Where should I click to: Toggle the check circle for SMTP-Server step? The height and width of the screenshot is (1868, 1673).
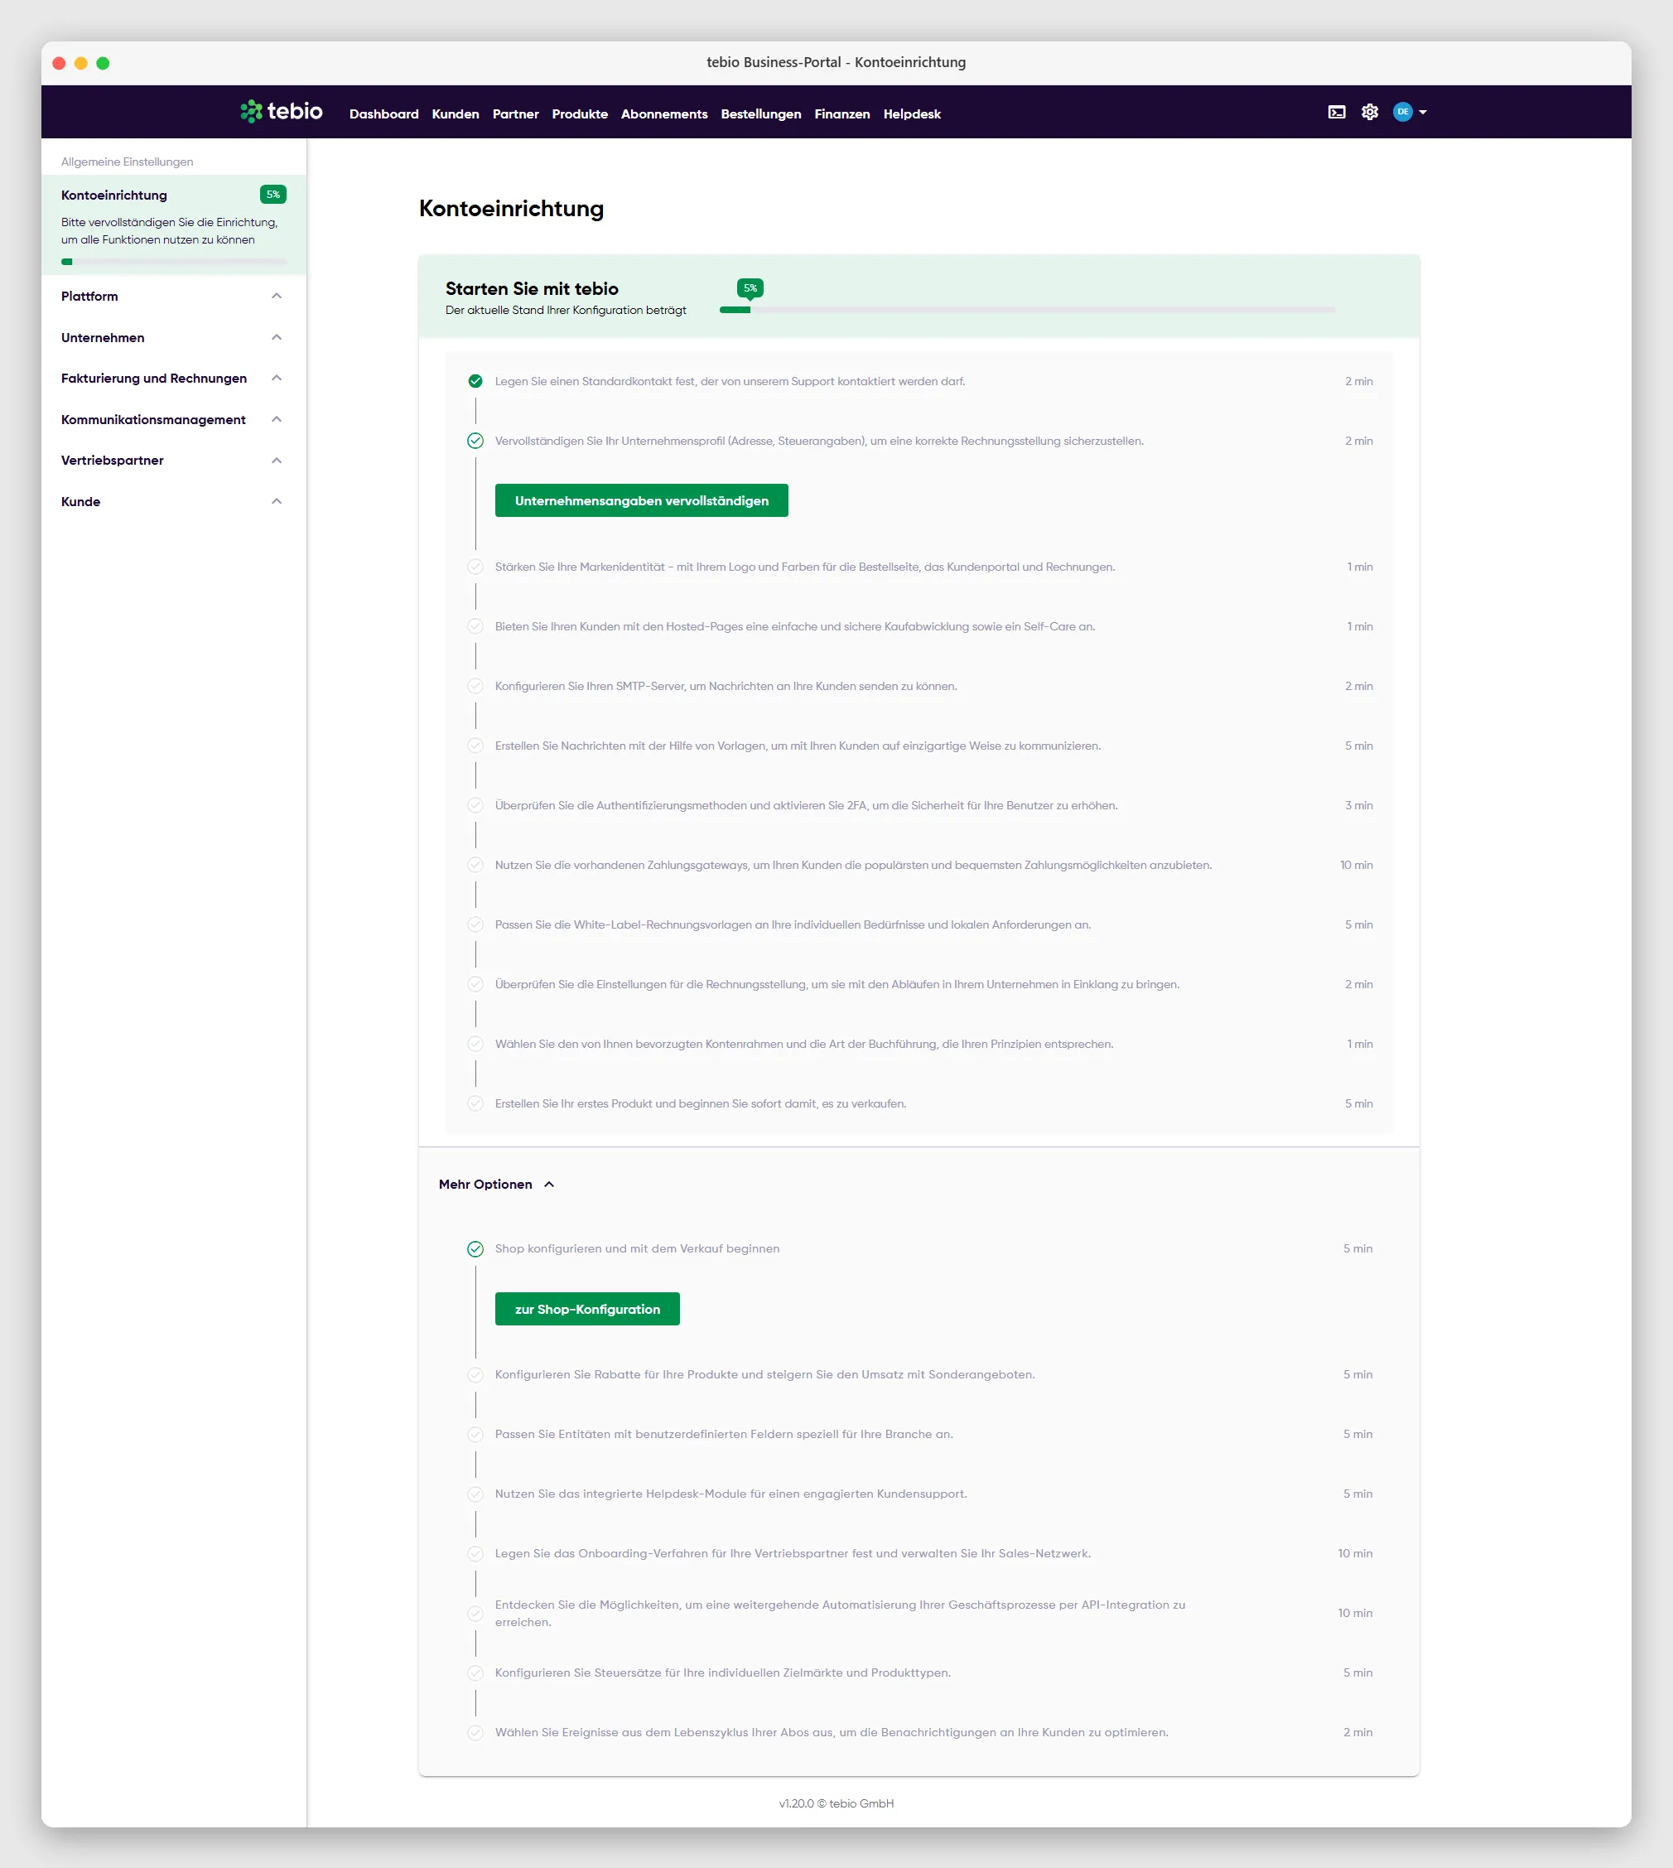475,686
